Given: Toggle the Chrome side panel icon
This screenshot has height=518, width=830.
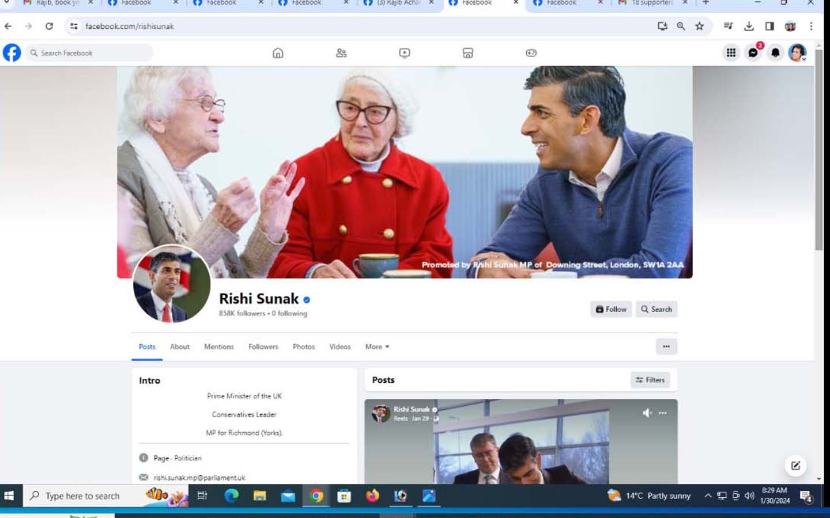Looking at the screenshot, I should click(769, 26).
